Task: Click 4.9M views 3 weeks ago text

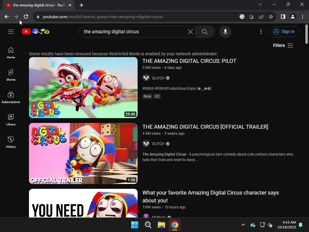Action: click(163, 133)
